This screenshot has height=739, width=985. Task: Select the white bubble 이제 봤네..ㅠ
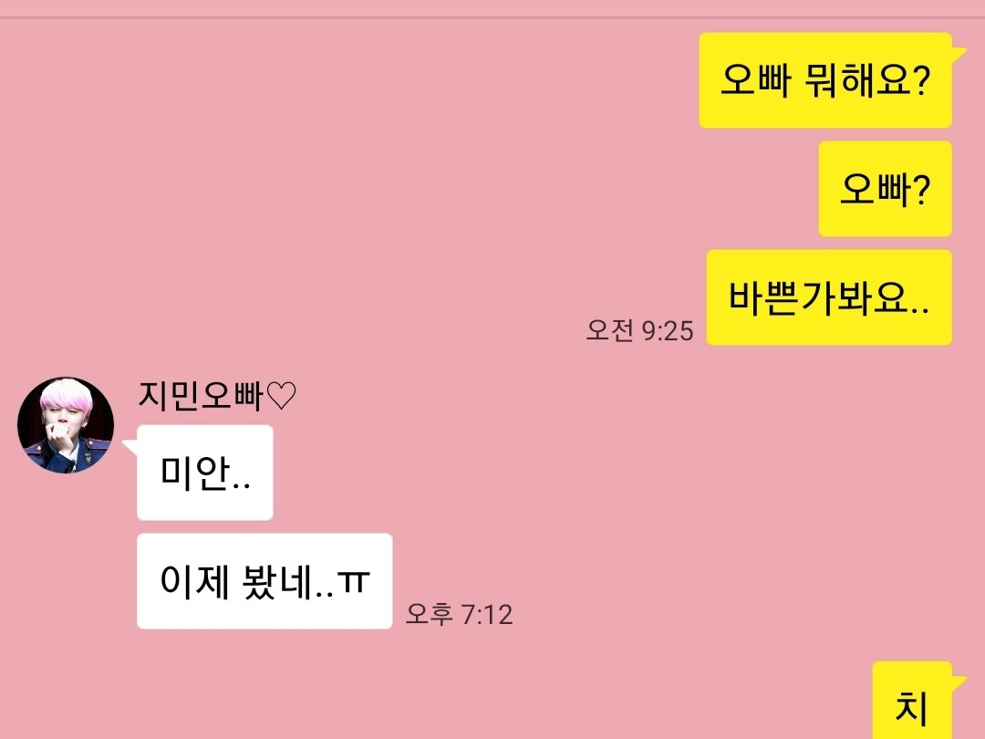click(264, 581)
